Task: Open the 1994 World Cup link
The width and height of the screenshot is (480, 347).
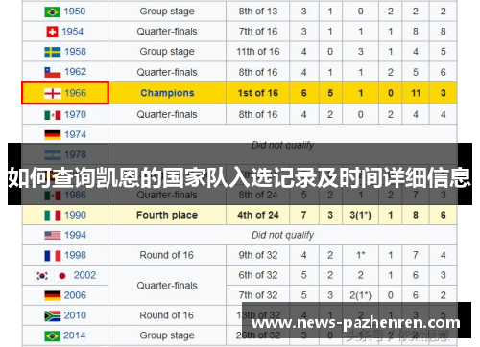Action: point(76,235)
